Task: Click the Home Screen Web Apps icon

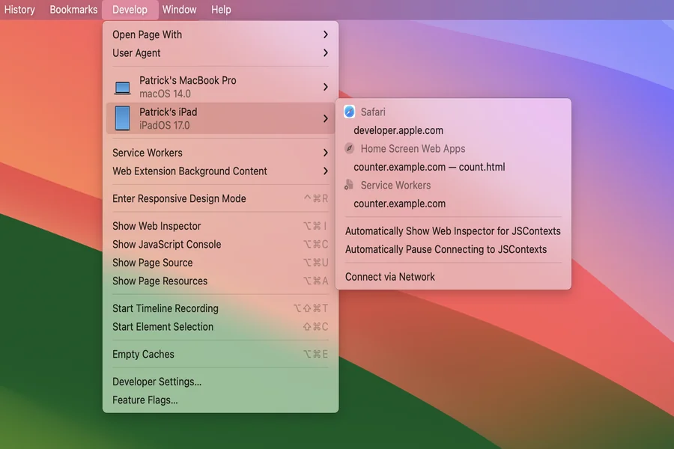Action: point(348,148)
